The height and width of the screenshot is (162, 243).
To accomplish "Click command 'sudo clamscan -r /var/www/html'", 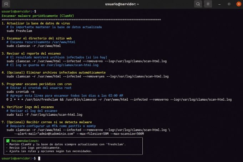I will click(34, 46).
